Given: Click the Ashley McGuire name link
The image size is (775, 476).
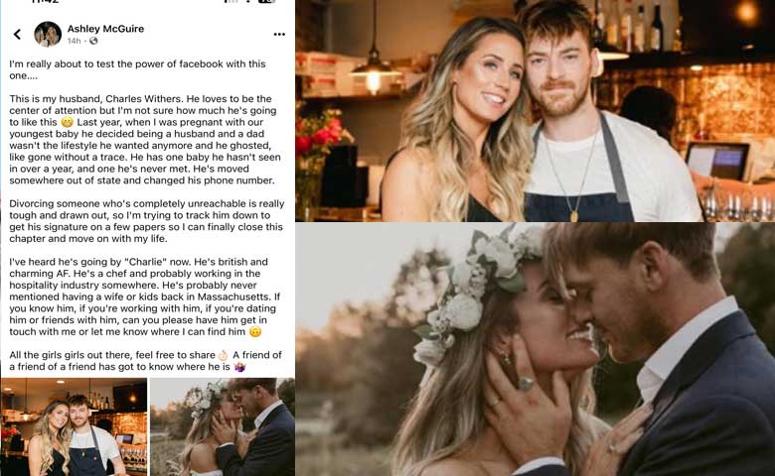Looking at the screenshot, I should (x=105, y=29).
